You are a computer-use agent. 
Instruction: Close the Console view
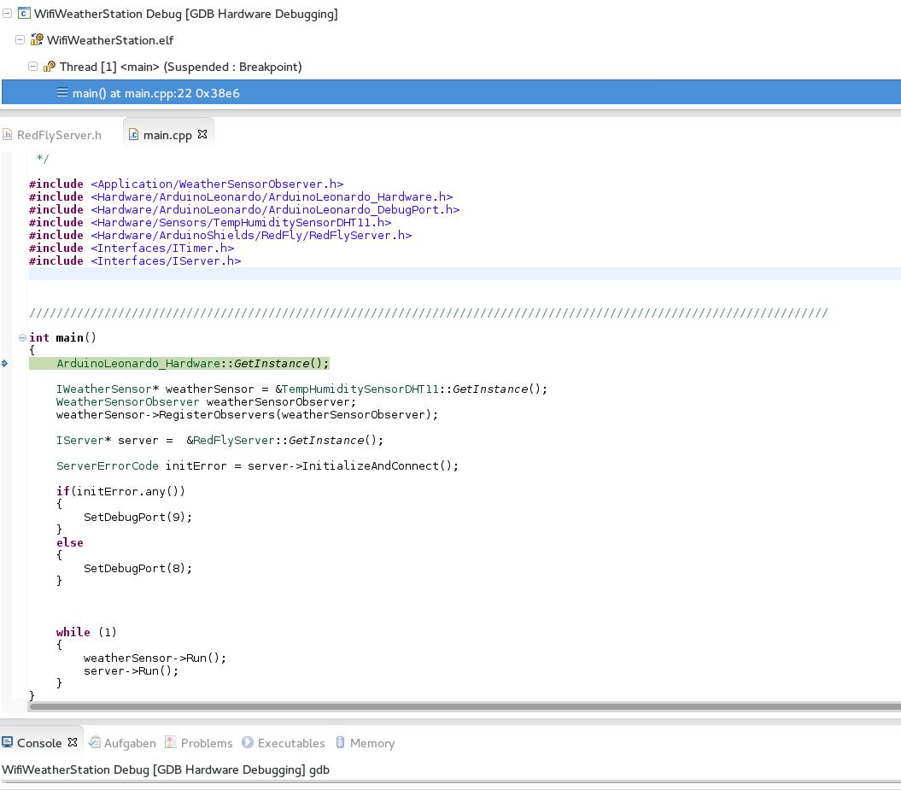[x=73, y=742]
